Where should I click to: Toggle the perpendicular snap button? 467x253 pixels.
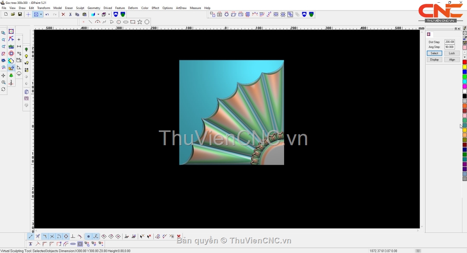73,237
